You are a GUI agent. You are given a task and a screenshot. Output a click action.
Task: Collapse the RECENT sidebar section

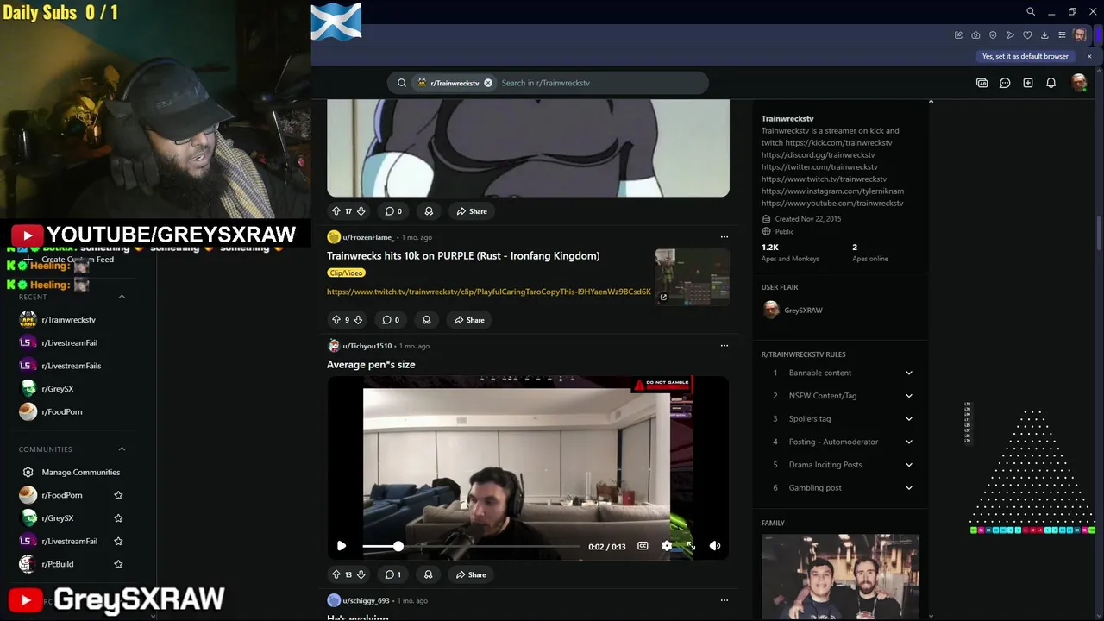(x=122, y=297)
